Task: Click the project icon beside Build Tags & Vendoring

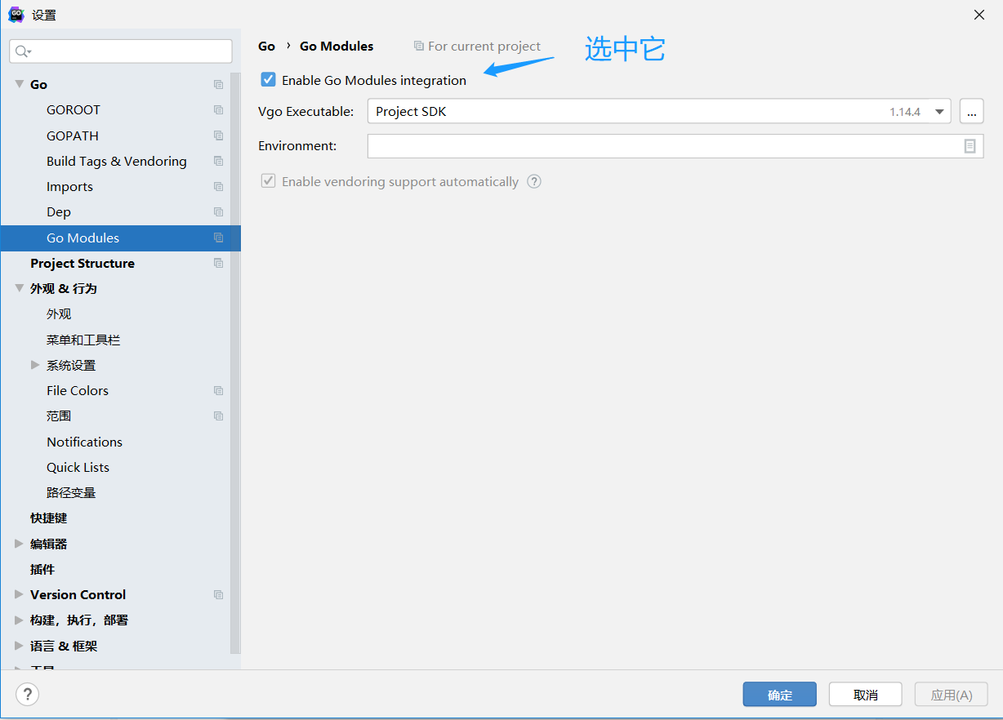Action: [218, 161]
